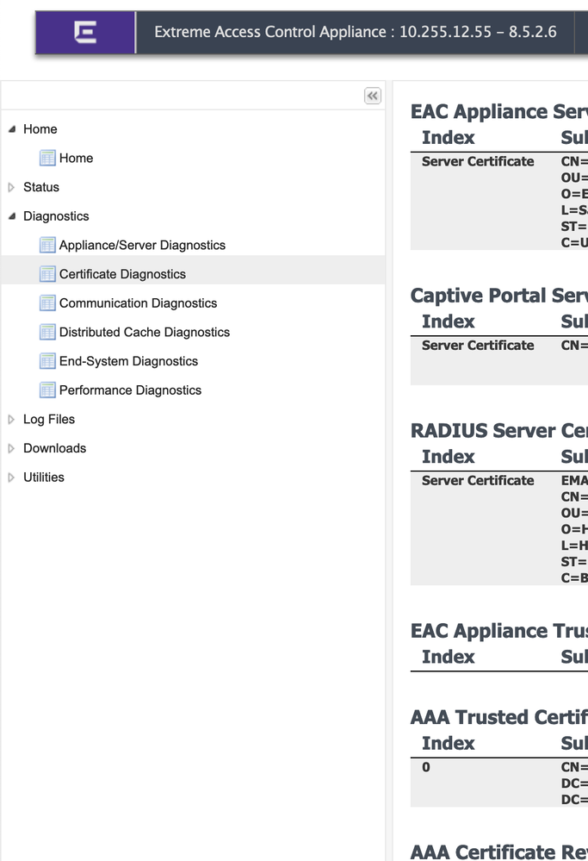Click the Distributed Cache Diagnostics page icon
The image size is (588, 861).
point(47,332)
